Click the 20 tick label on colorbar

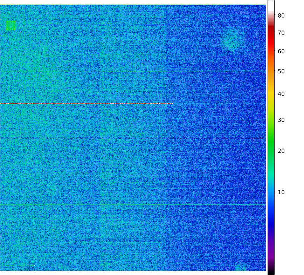(x=281, y=151)
